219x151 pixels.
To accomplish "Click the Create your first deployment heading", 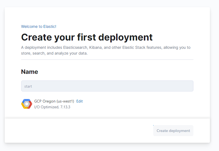I will (x=87, y=37).
